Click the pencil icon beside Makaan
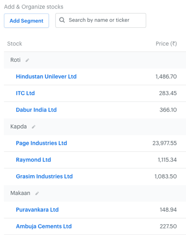Screen dimensions: 186x235 point(37,193)
